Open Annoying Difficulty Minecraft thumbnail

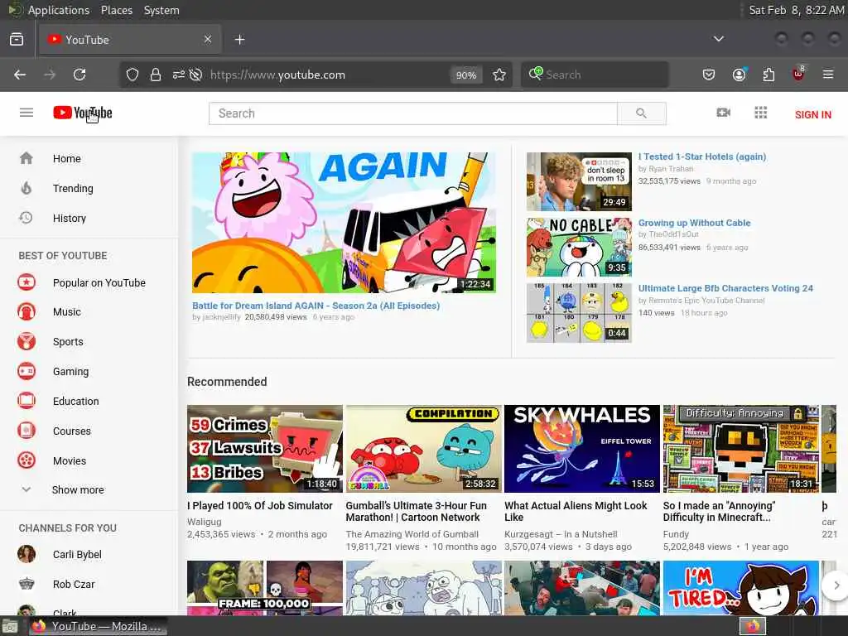click(741, 449)
